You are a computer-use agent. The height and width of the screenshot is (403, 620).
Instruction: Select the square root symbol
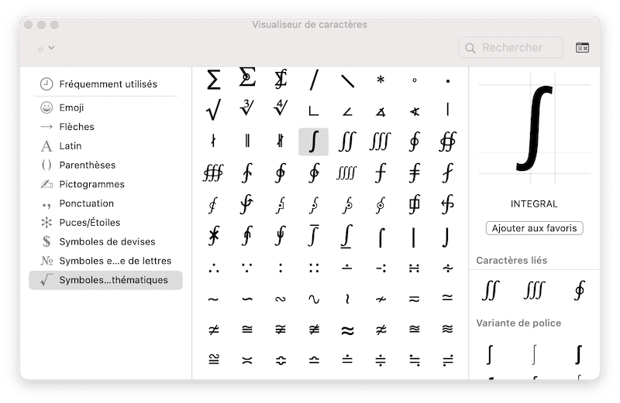click(x=214, y=110)
